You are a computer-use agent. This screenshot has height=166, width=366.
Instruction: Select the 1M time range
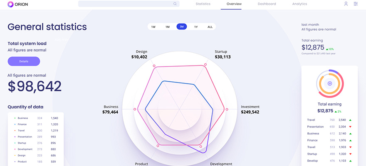(x=168, y=27)
